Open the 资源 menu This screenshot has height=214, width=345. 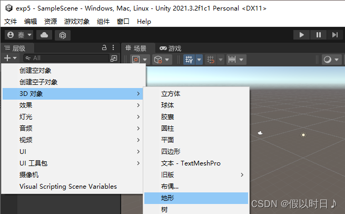tap(51, 22)
